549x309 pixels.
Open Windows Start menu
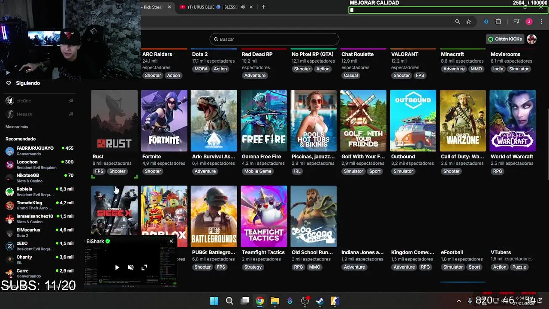[214, 301]
